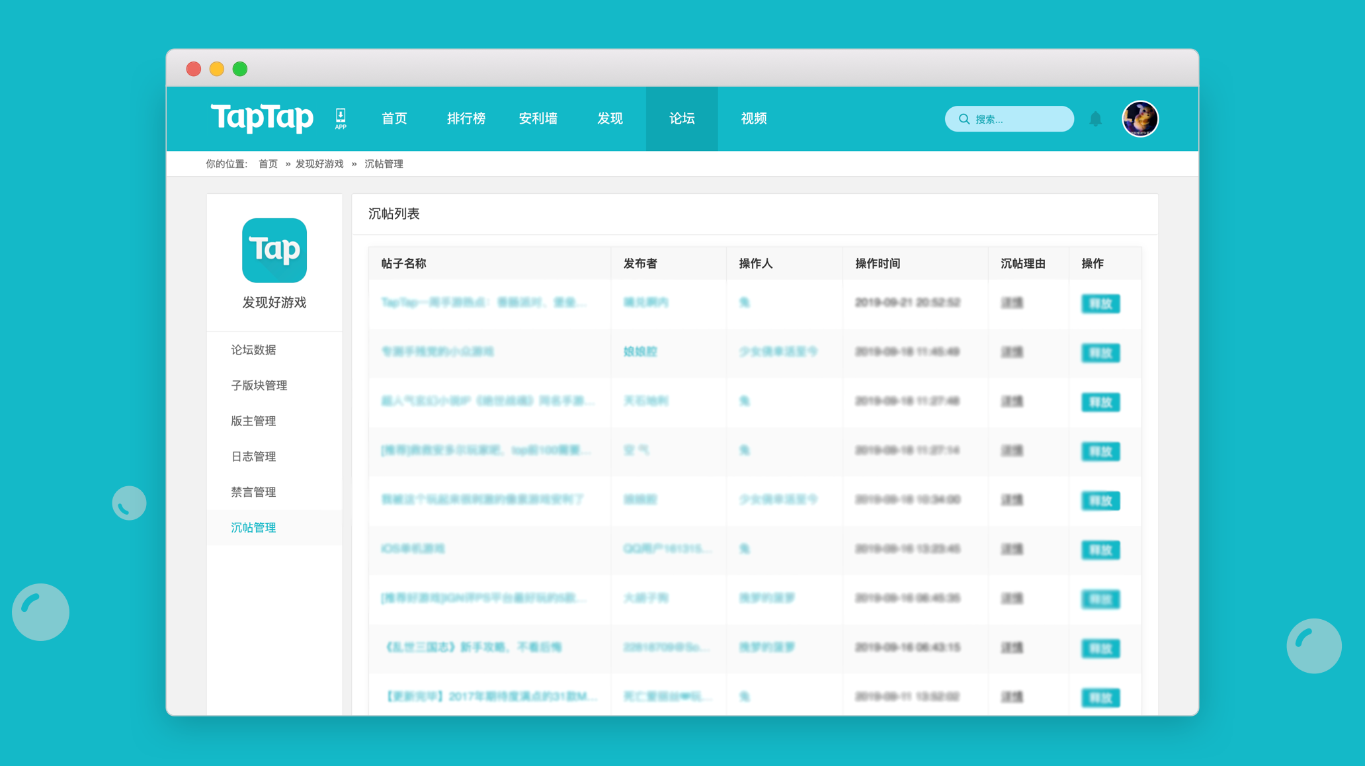1365x766 pixels.
Task: Click the 发现好游戏 breadcrumb link
Action: coord(319,164)
